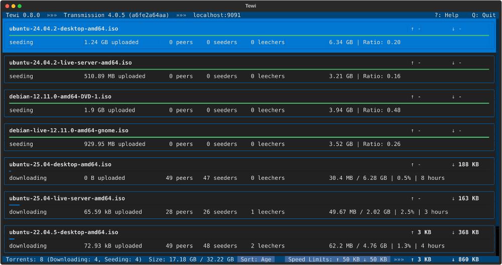
Task: Click the '47 seeders' count
Action: point(220,178)
